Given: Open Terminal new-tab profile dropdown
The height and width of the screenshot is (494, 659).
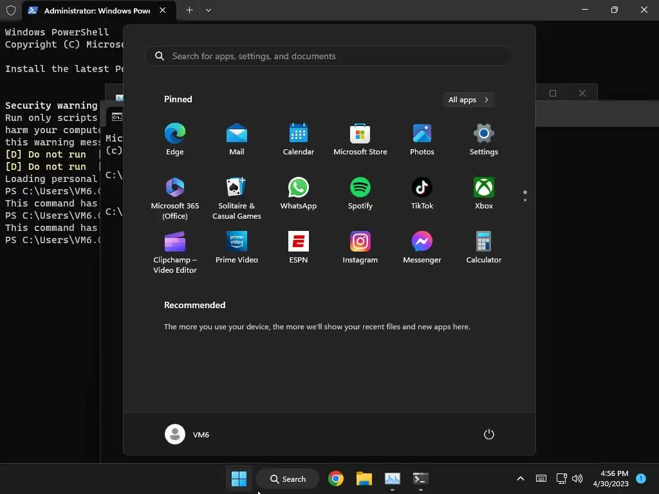Looking at the screenshot, I should point(209,10).
